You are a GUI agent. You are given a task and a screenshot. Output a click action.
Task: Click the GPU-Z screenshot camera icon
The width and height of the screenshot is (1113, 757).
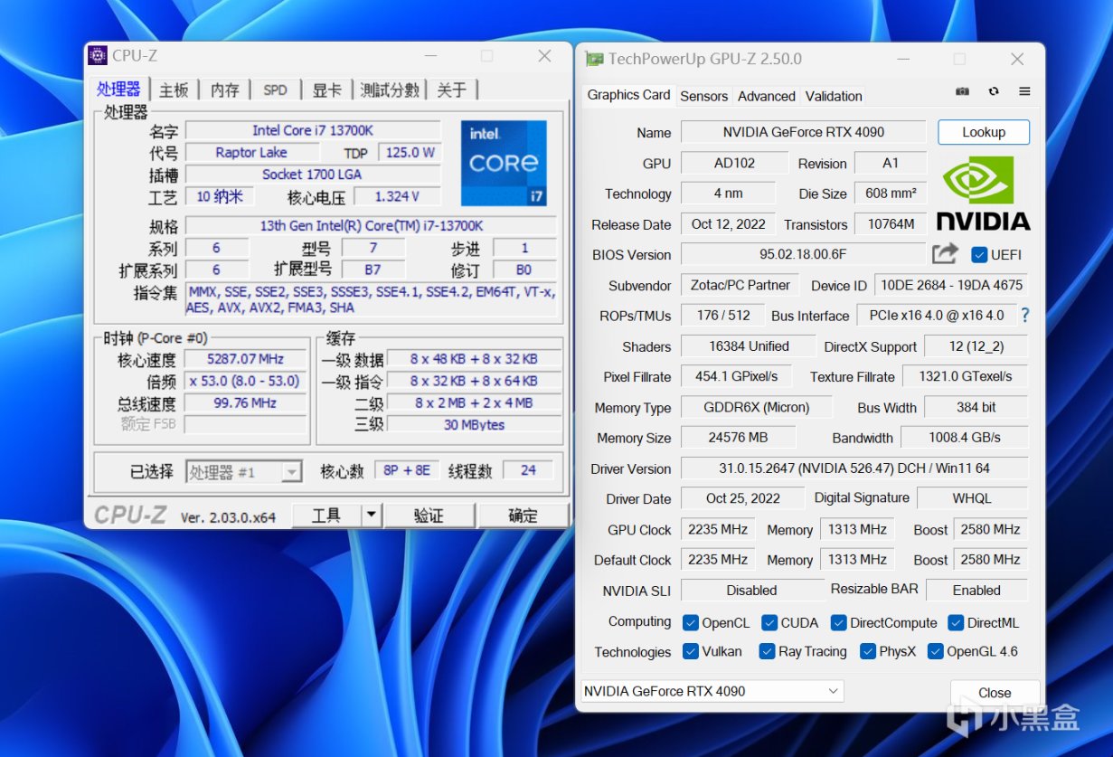point(963,91)
